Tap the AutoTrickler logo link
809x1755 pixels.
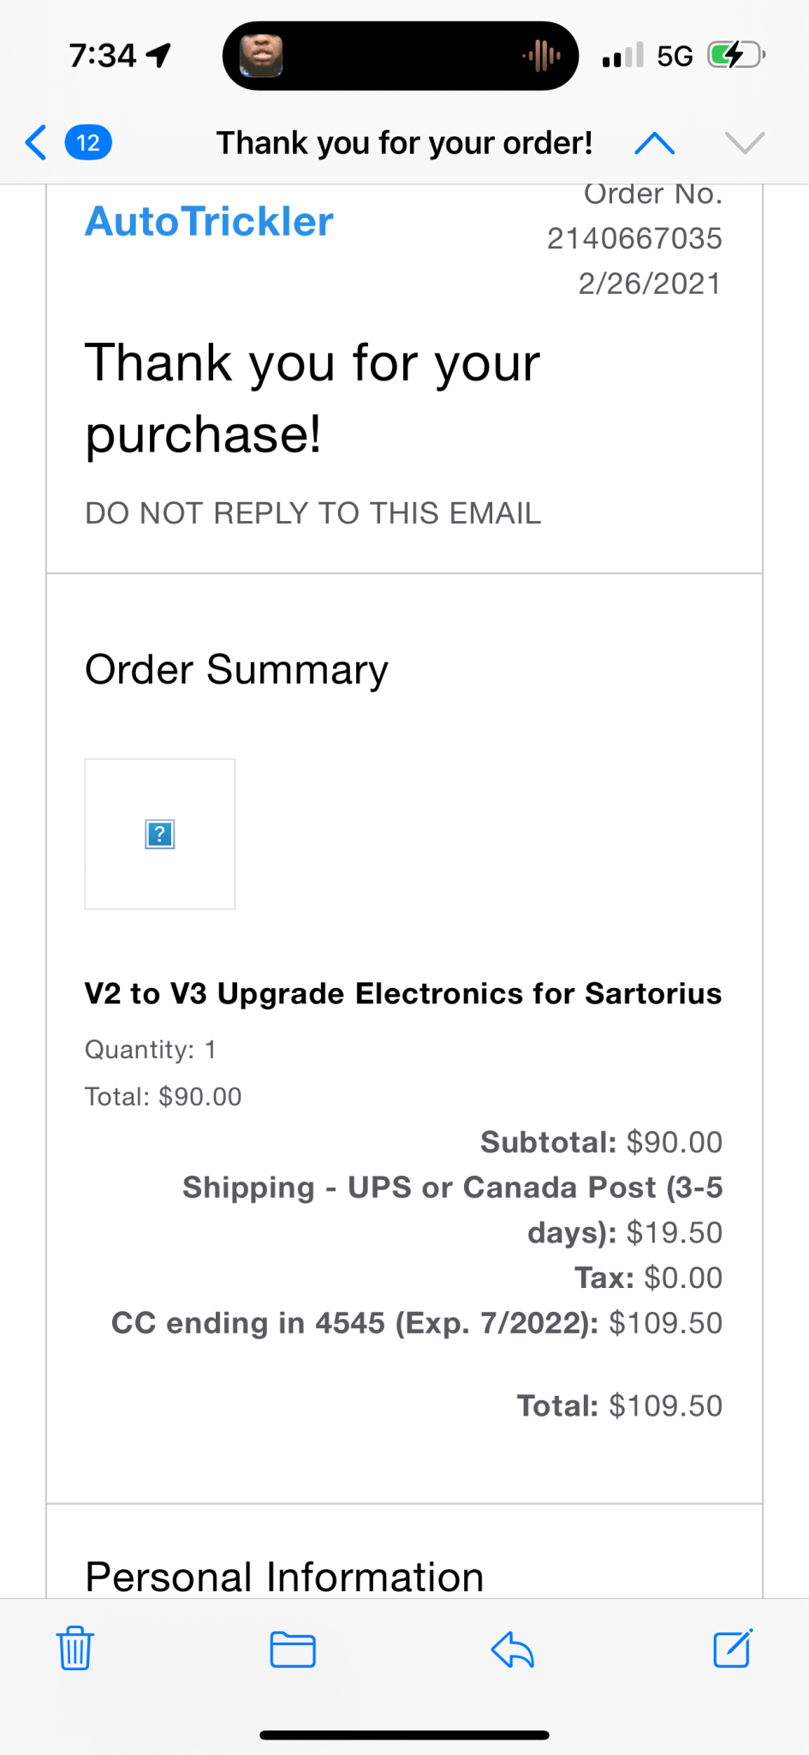[x=209, y=222]
